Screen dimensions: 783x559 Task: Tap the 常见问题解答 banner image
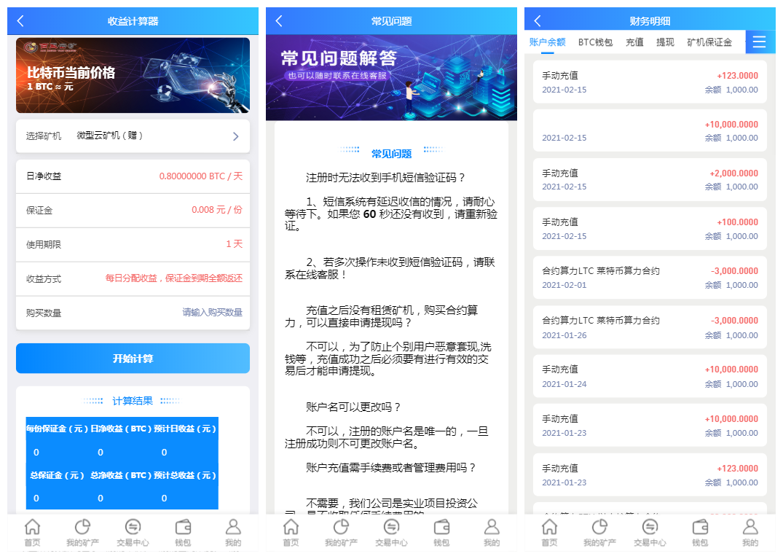[391, 79]
